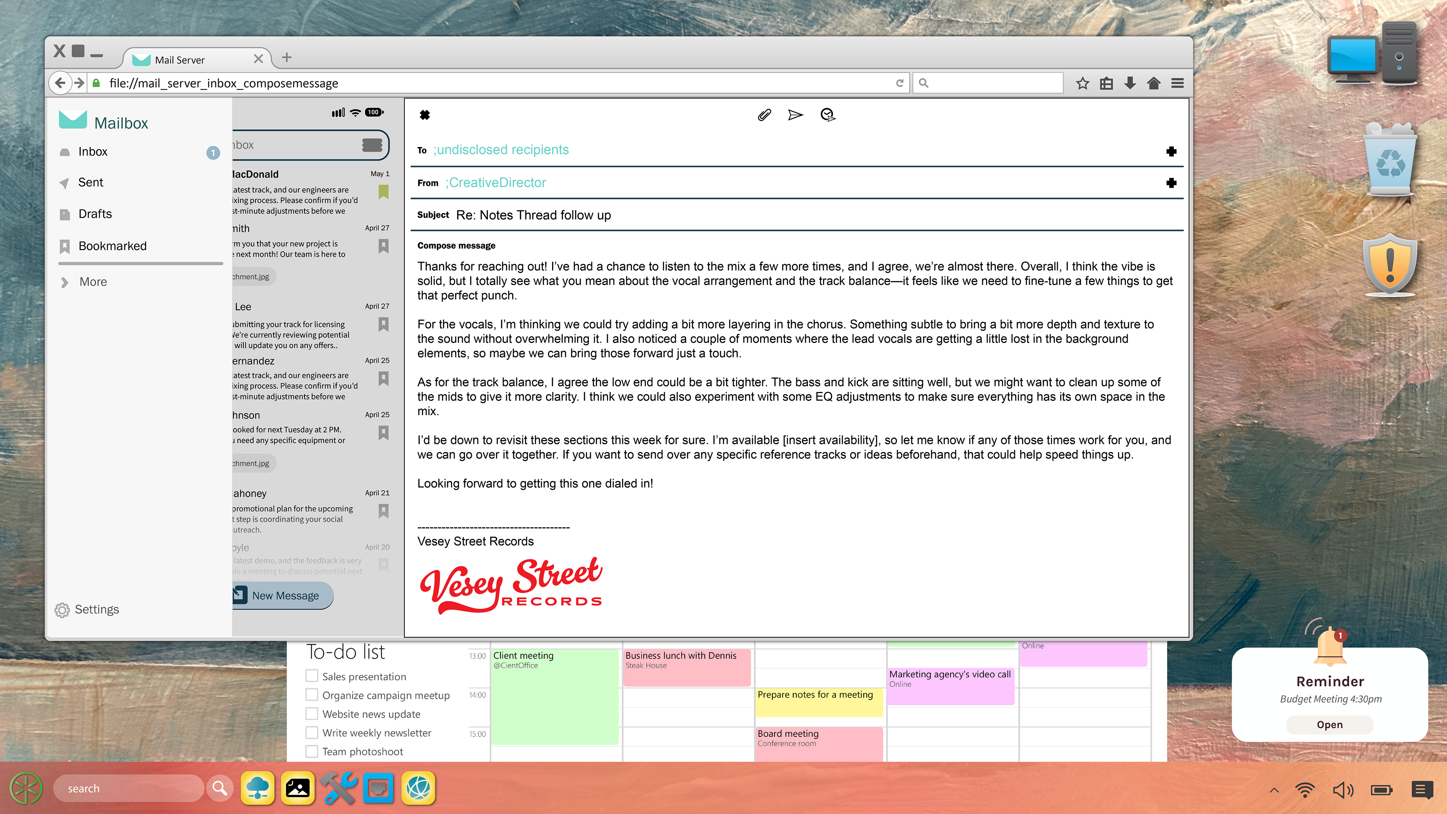The image size is (1447, 814).
Task: Add recipient with To field plus
Action: point(1171,151)
